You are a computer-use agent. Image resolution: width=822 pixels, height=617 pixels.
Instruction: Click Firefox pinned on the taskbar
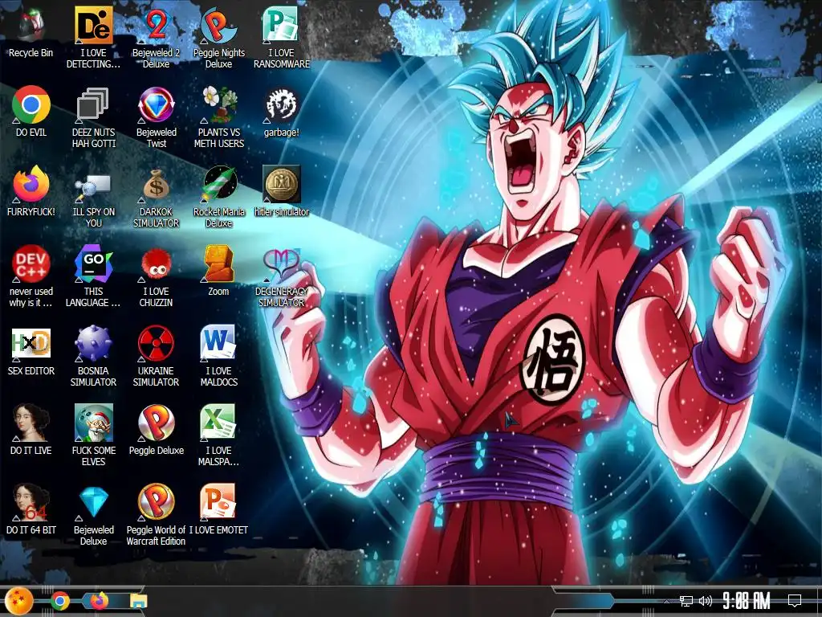[x=99, y=601]
